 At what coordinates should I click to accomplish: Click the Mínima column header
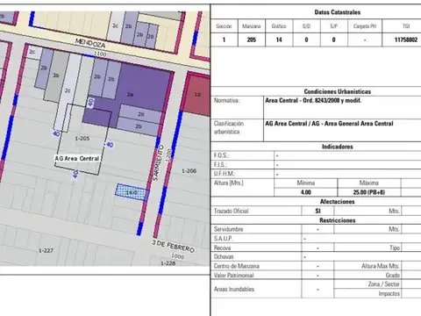[x=306, y=183]
